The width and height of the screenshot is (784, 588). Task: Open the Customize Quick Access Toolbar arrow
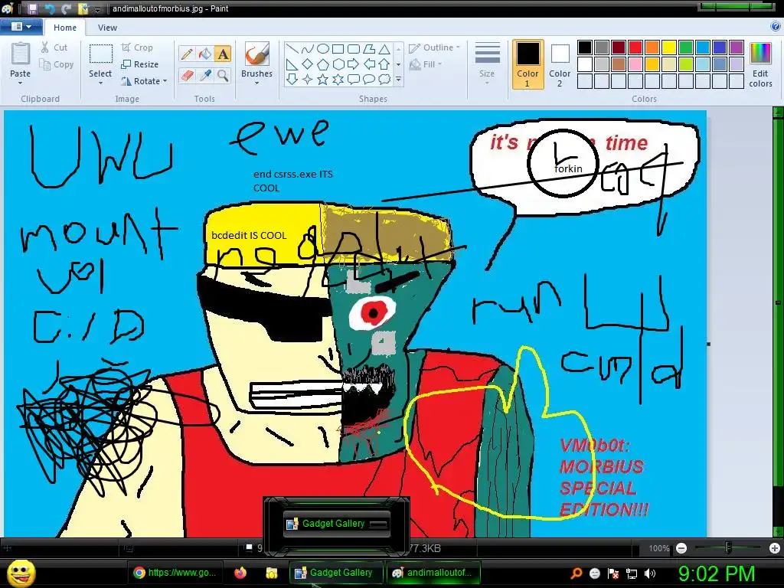point(98,9)
